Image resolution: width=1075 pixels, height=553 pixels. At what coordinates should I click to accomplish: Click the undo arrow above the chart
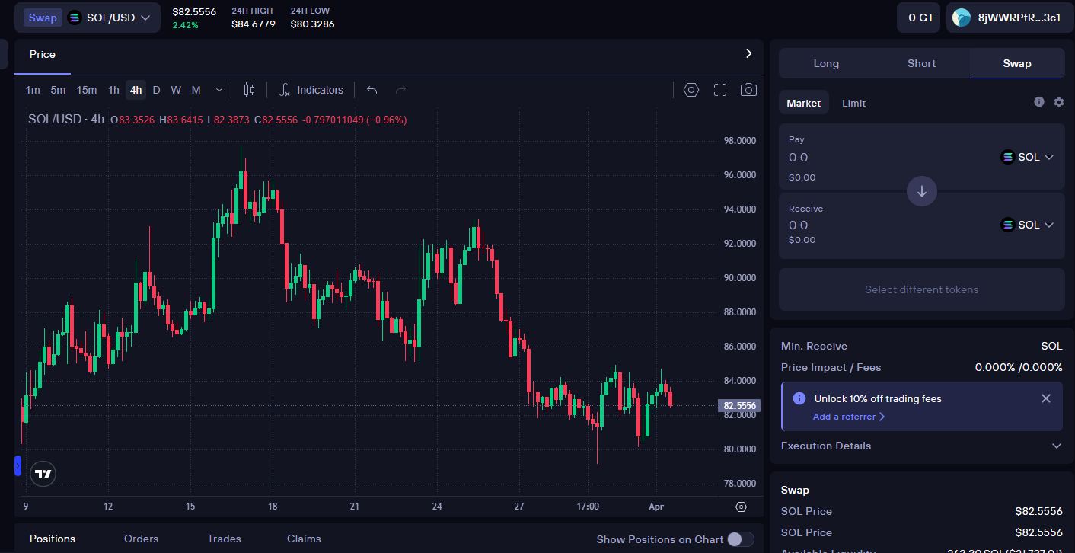pos(372,90)
